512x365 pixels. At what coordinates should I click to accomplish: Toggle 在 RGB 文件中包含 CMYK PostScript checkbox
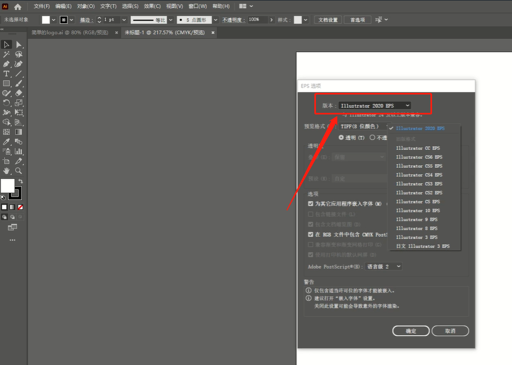pyautogui.click(x=311, y=234)
